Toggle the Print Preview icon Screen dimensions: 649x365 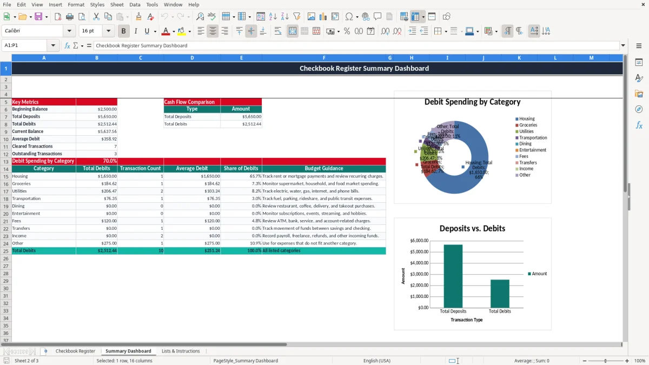[x=82, y=17]
